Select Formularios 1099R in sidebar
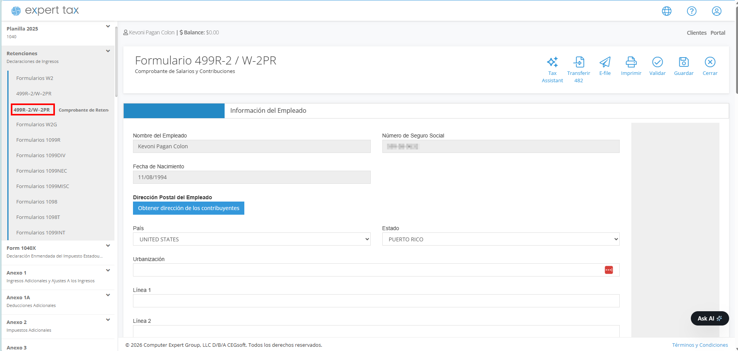 (38, 140)
